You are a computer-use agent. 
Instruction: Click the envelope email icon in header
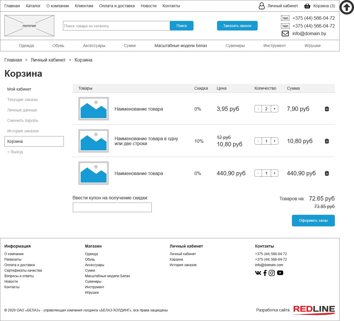point(285,34)
